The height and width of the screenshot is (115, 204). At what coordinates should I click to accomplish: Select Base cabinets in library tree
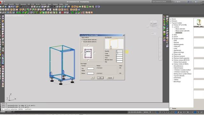180,29
